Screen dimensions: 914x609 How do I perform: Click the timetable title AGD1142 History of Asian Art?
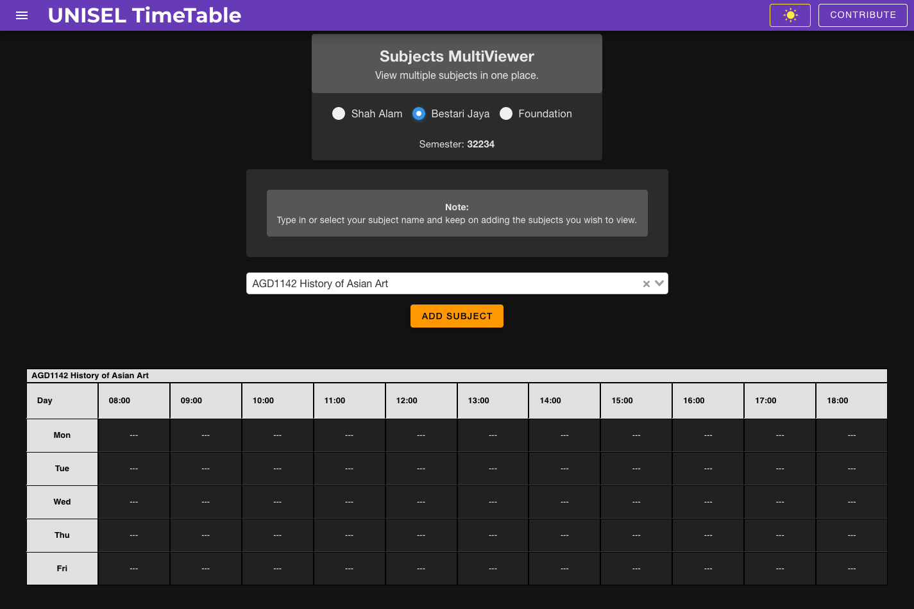pyautogui.click(x=90, y=376)
